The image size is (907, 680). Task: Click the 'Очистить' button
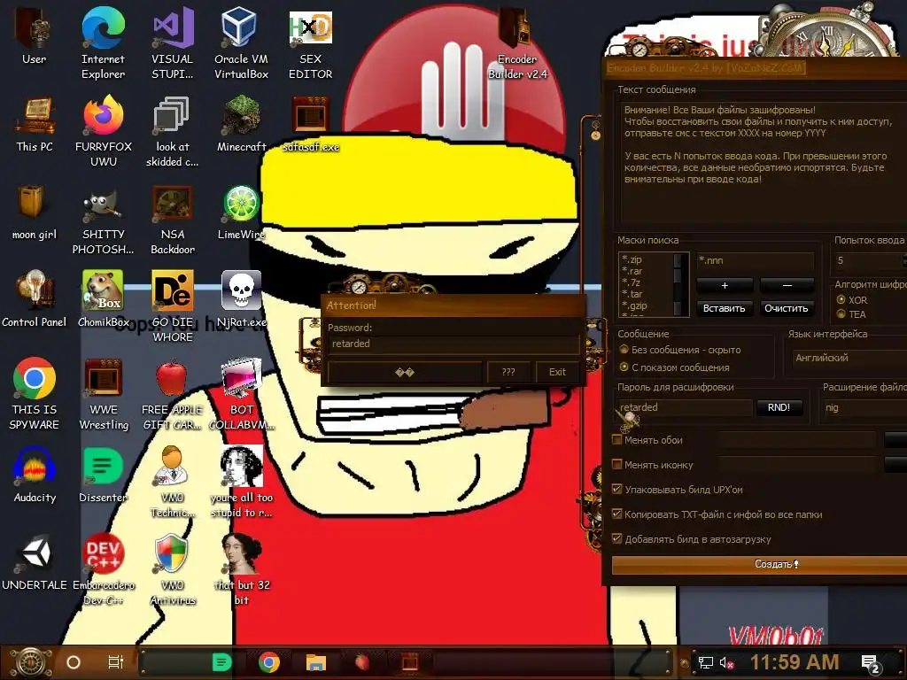[x=787, y=308]
